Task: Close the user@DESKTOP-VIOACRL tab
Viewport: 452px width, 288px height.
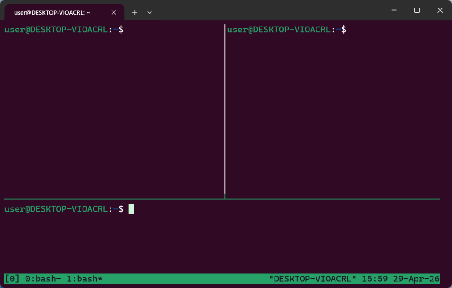Action: (113, 12)
